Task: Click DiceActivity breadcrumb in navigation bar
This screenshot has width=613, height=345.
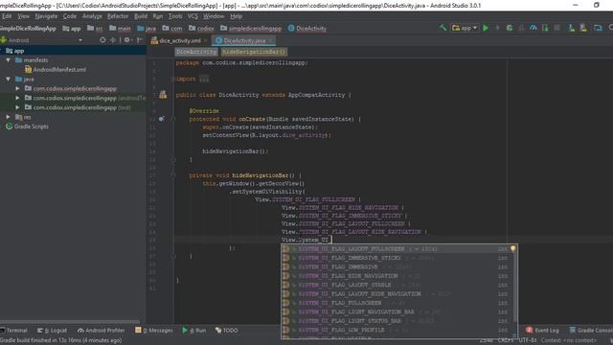Action: pos(307,28)
